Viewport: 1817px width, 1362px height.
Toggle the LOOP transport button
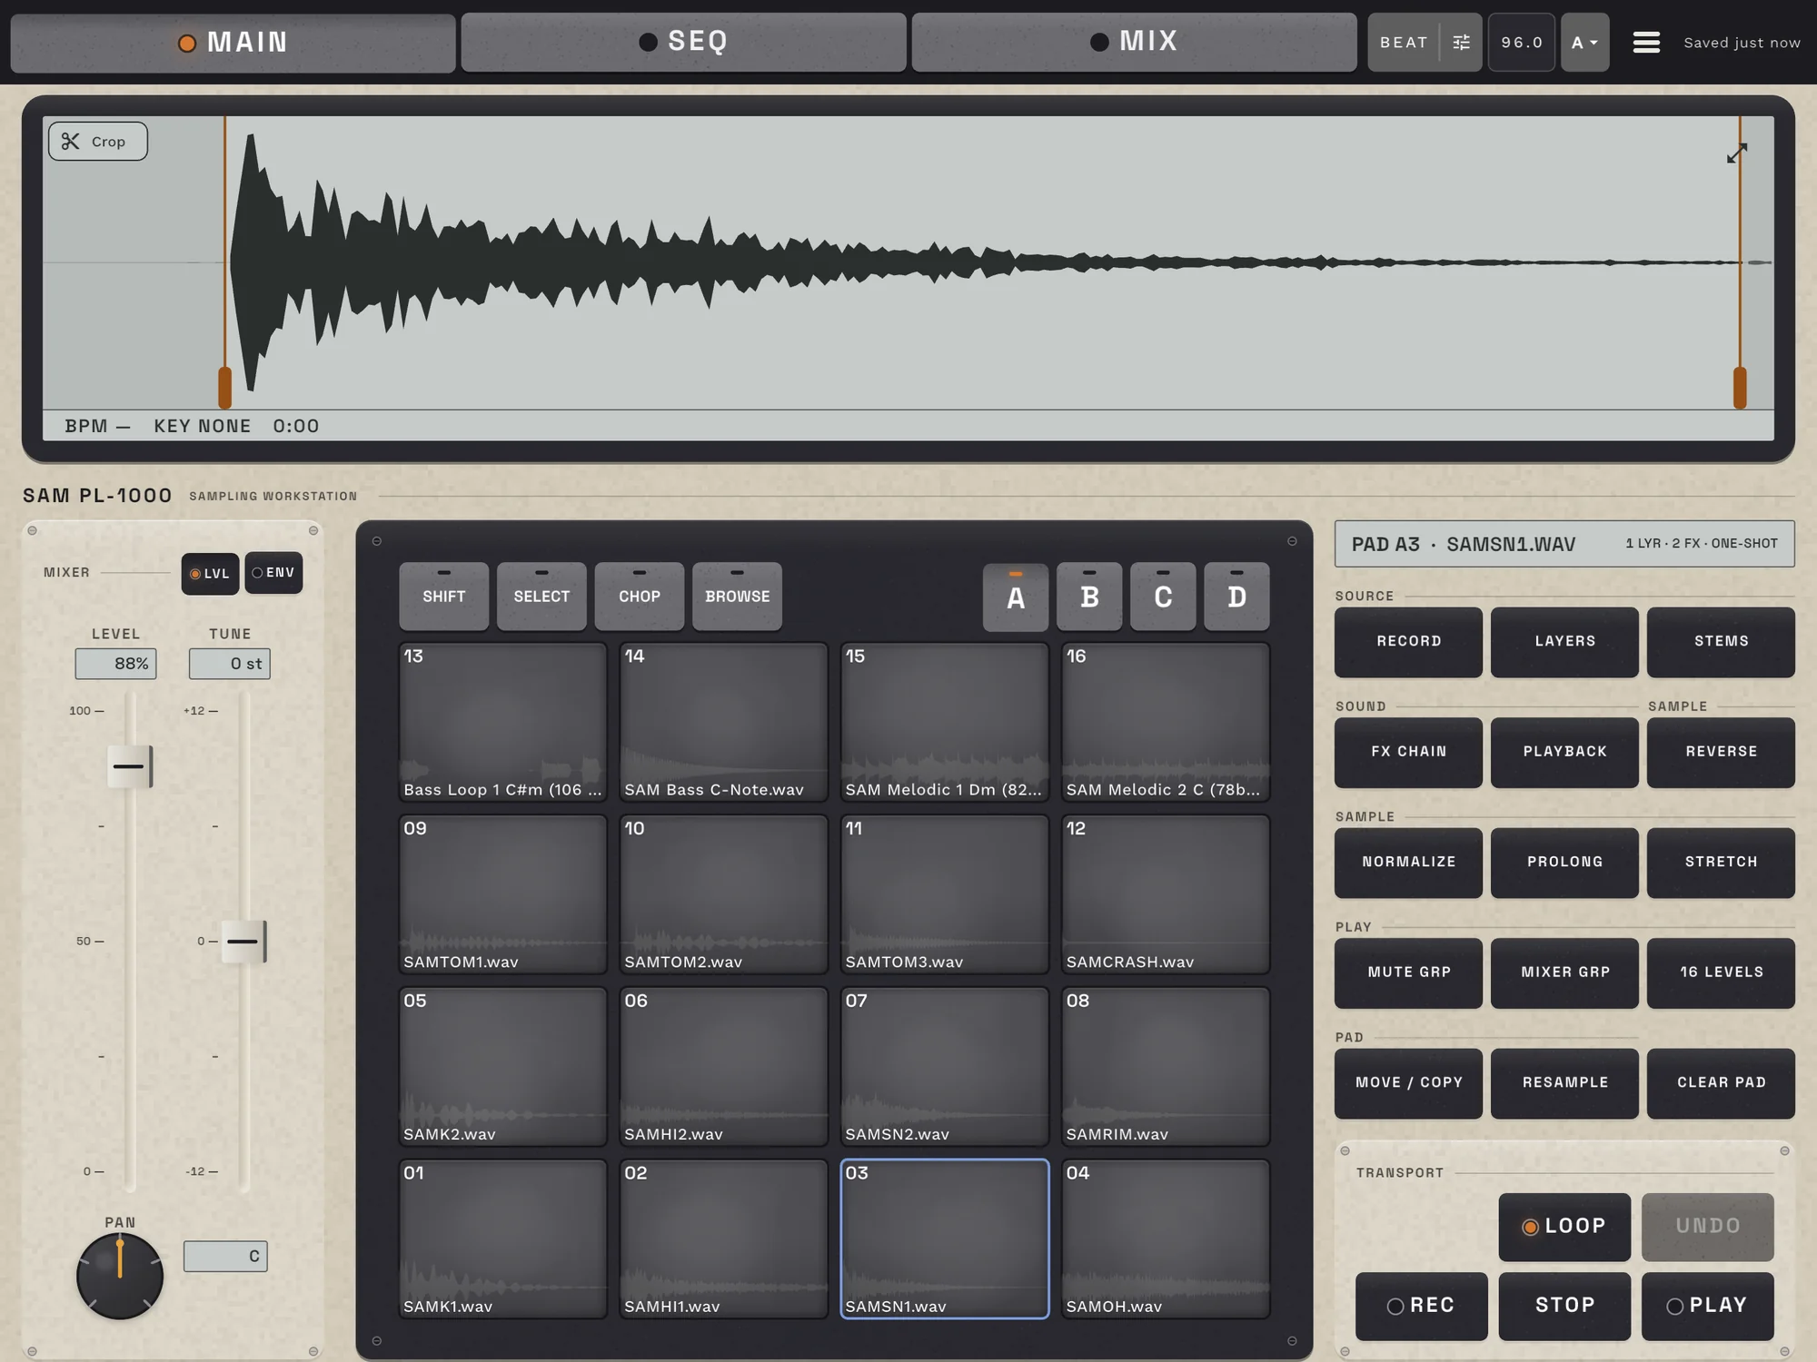[x=1564, y=1227]
